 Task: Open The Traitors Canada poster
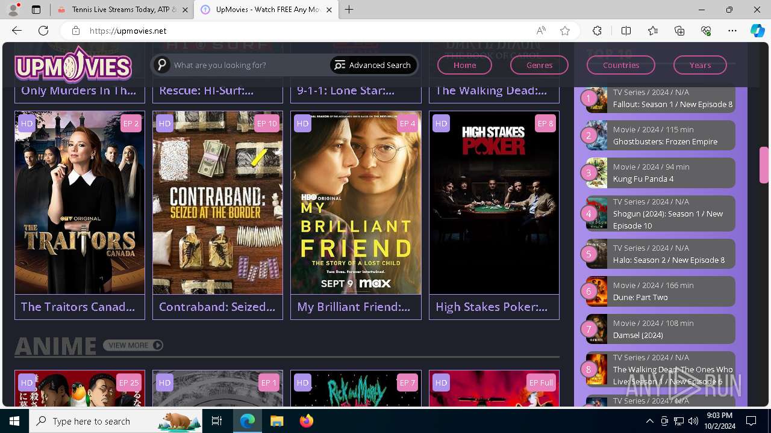point(80,203)
